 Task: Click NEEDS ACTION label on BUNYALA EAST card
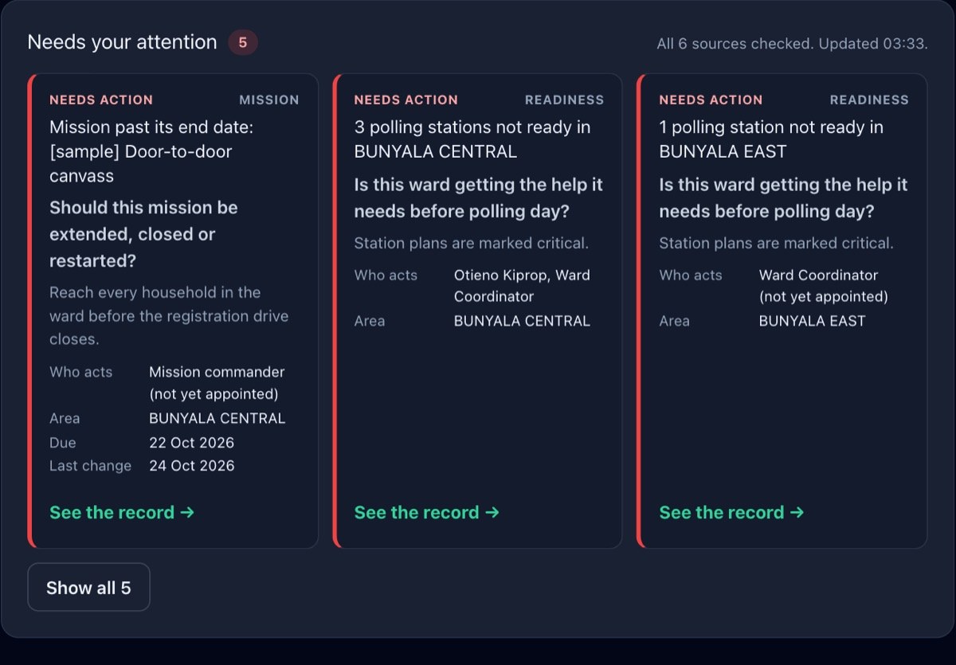[711, 100]
